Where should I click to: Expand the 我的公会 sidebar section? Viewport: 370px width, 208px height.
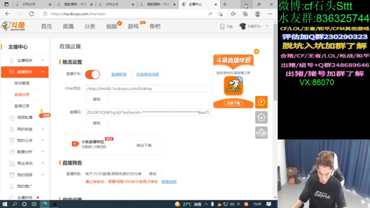(x=43, y=140)
